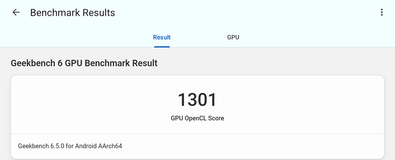Go back using the left arrow
Screen dimensions: 395x160
16,13
